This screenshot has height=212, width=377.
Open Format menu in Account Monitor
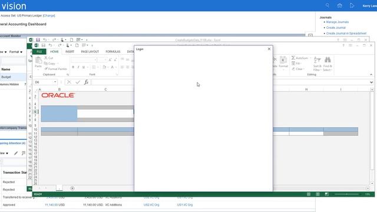coord(16,52)
